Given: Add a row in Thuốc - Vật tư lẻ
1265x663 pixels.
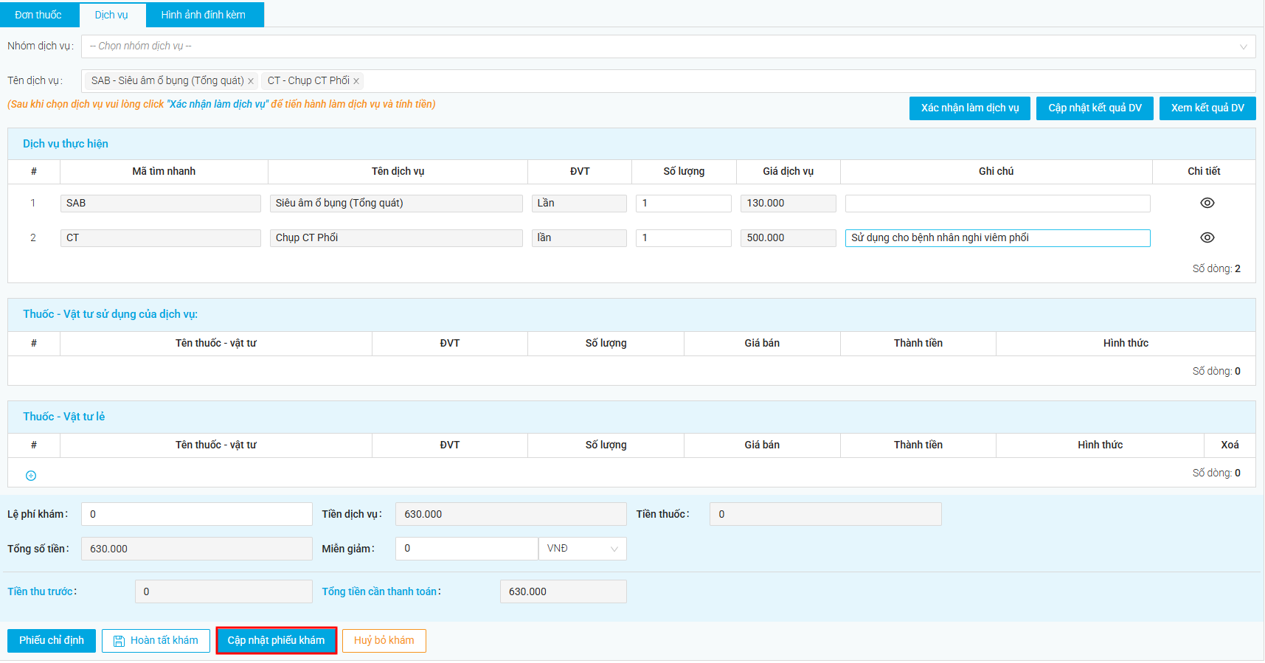Looking at the screenshot, I should tap(31, 476).
